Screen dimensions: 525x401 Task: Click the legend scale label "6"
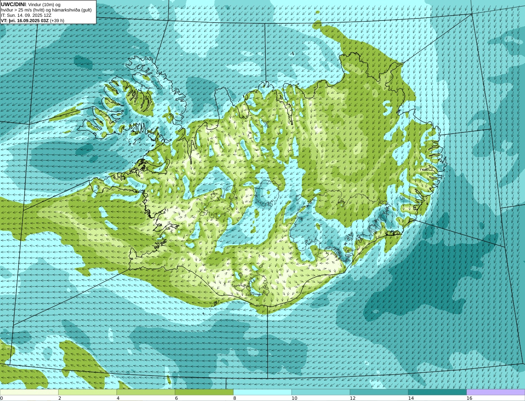(x=176, y=398)
